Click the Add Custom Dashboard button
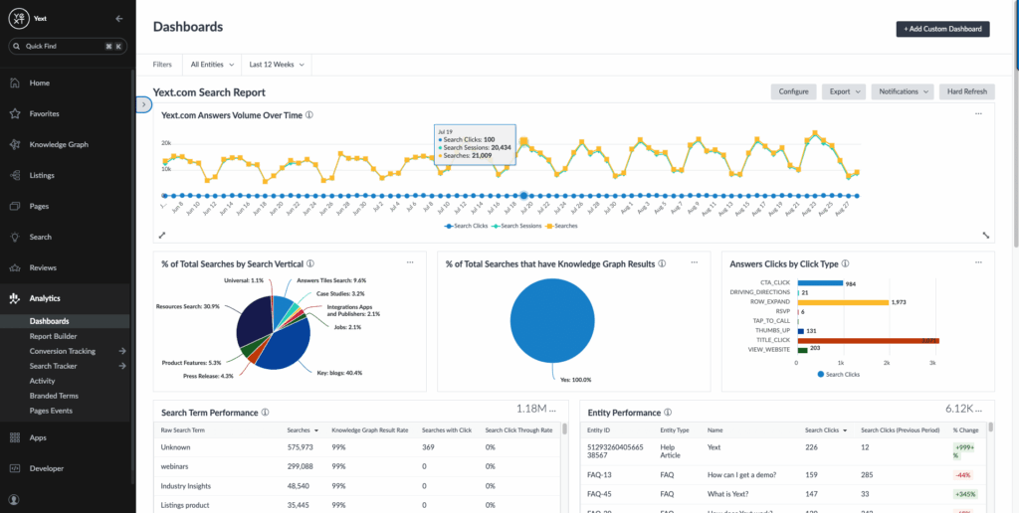 (x=942, y=29)
